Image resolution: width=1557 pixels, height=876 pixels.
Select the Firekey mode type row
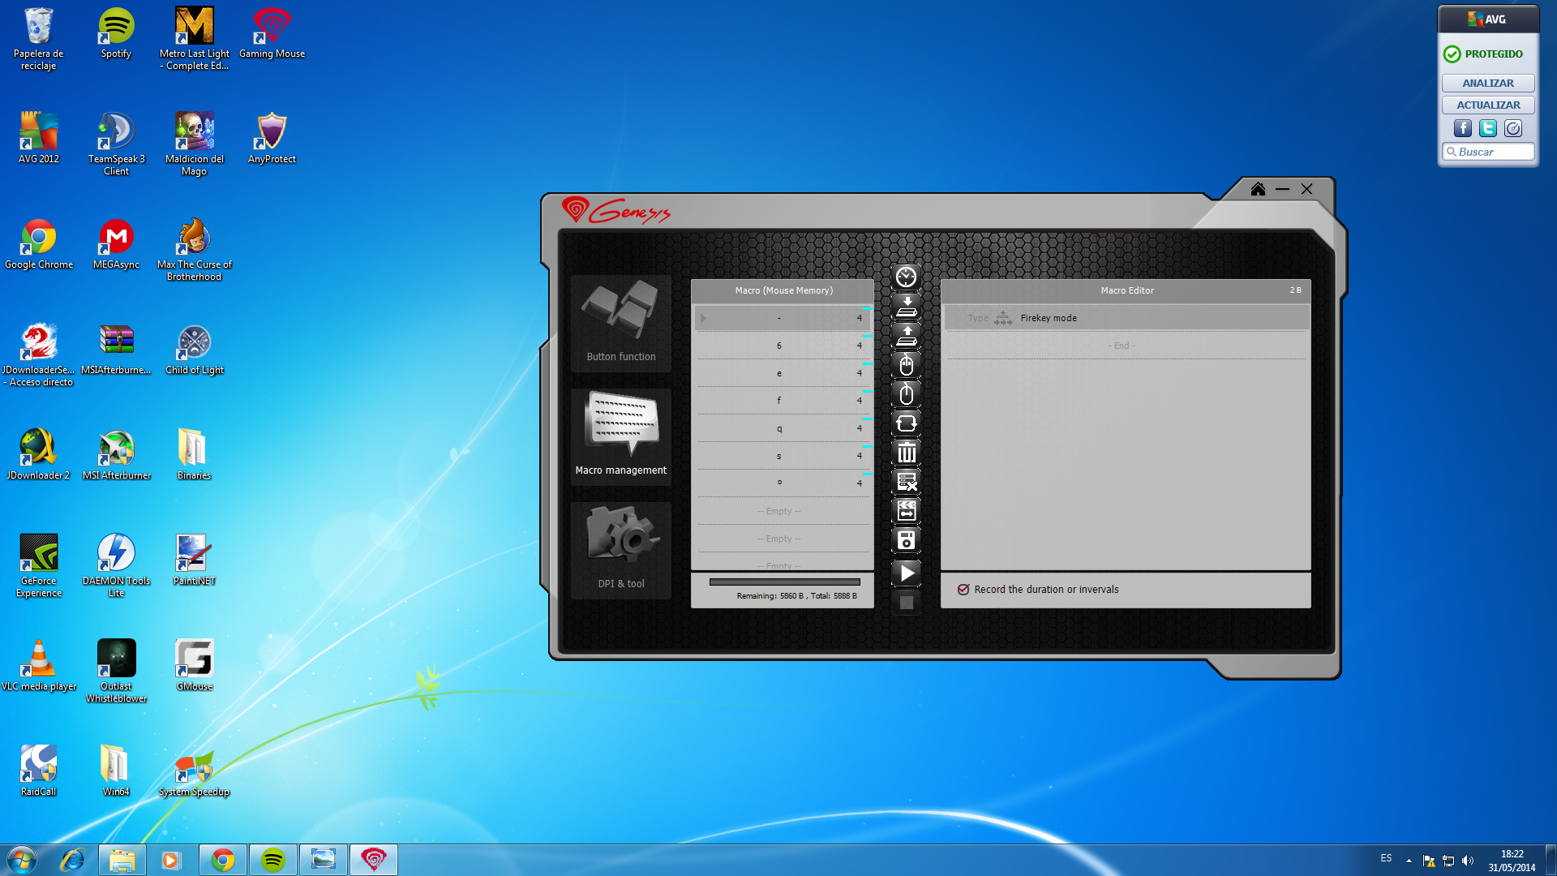[1126, 318]
